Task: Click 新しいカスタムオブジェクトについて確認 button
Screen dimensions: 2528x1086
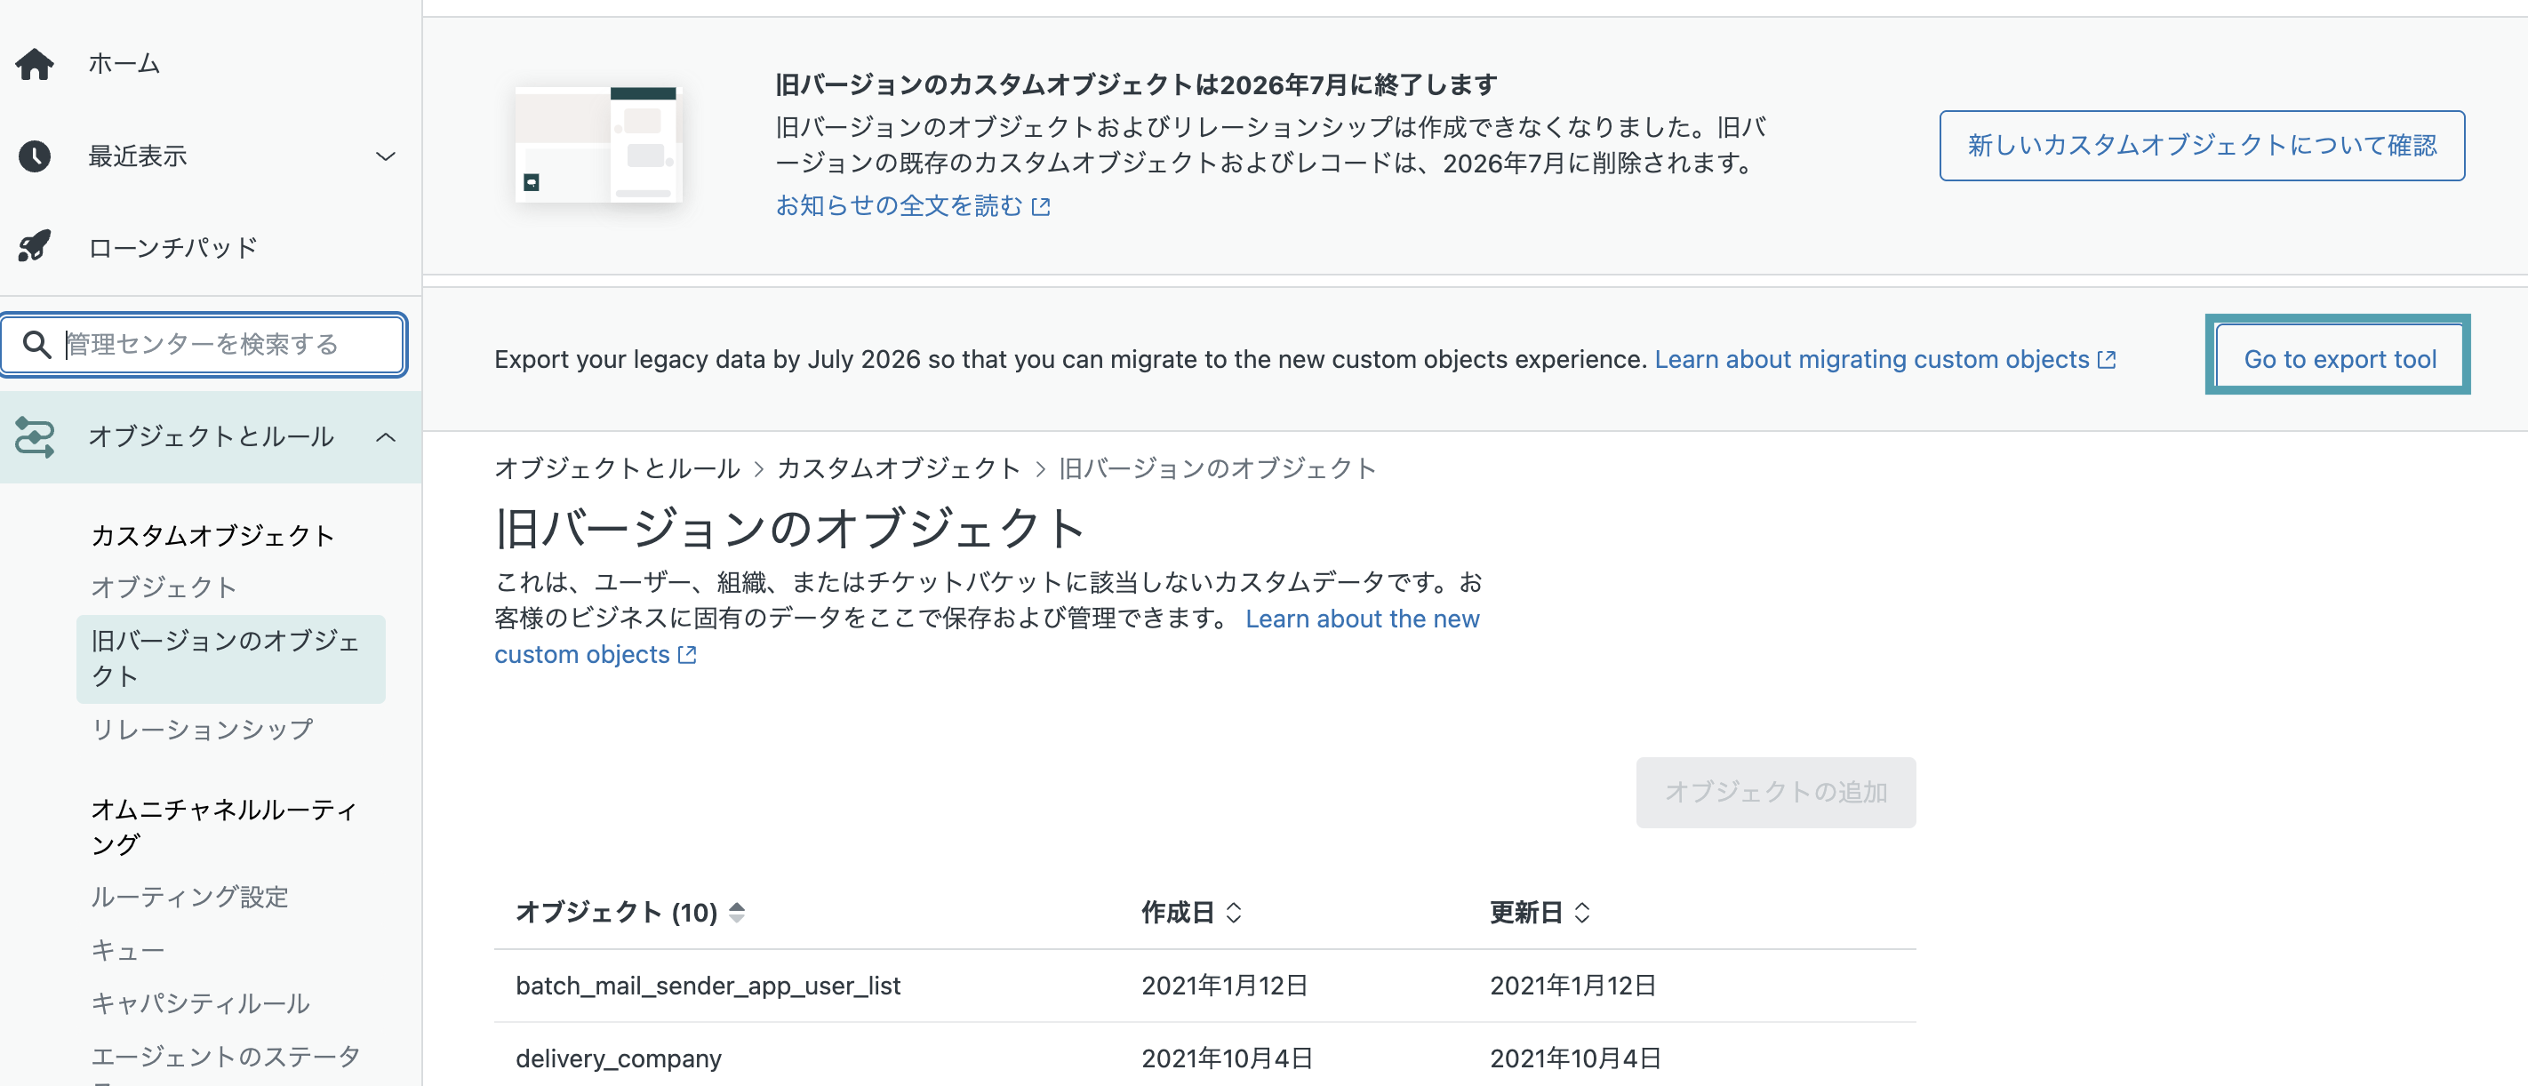Action: point(2201,145)
